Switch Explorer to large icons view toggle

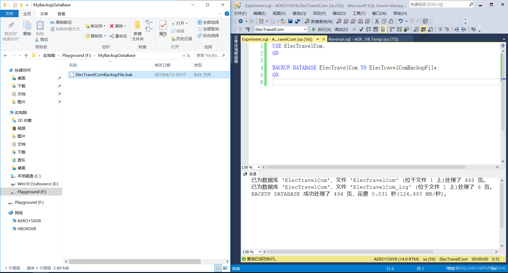tap(225, 268)
